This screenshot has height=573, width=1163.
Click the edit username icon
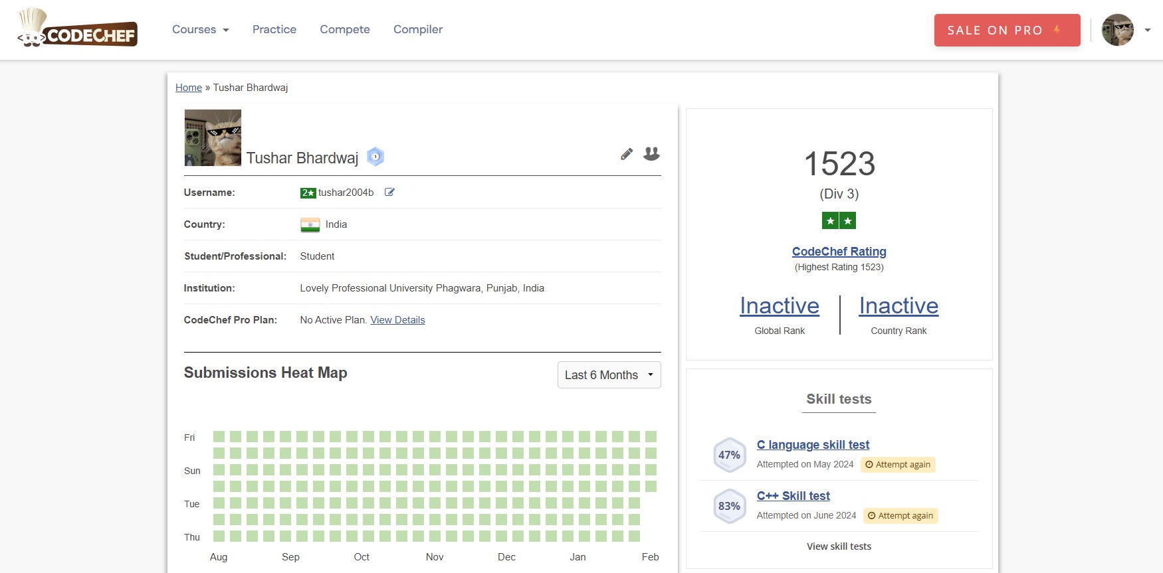tap(389, 193)
